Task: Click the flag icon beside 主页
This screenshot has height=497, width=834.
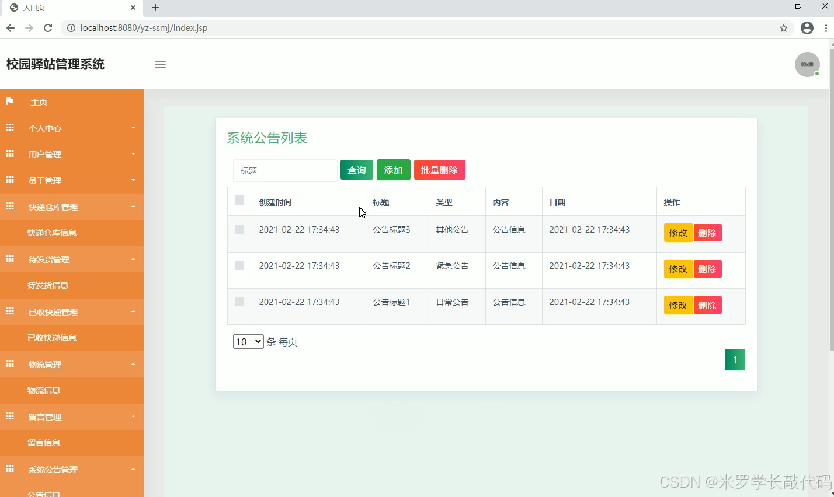Action: 9,101
